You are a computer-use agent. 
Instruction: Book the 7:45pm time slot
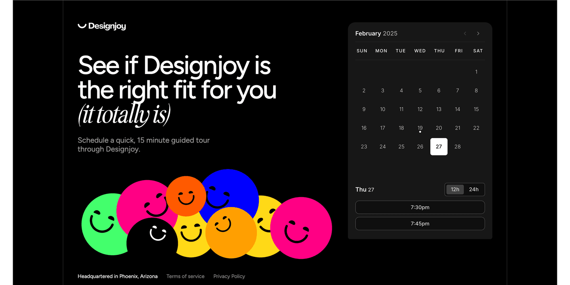(x=420, y=224)
